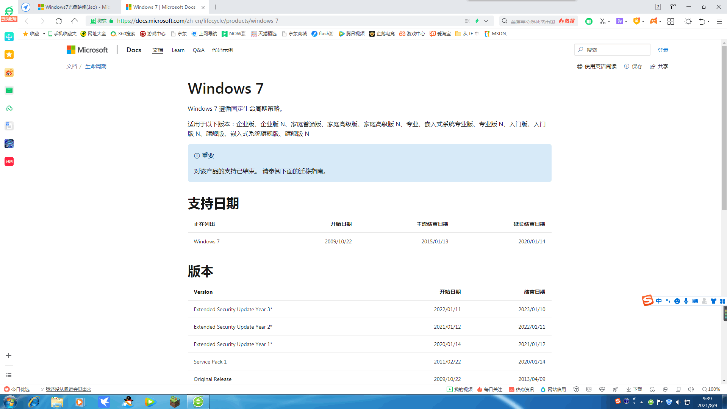
Task: Toggle Sogou Chinese/English mode button
Action: (x=659, y=301)
